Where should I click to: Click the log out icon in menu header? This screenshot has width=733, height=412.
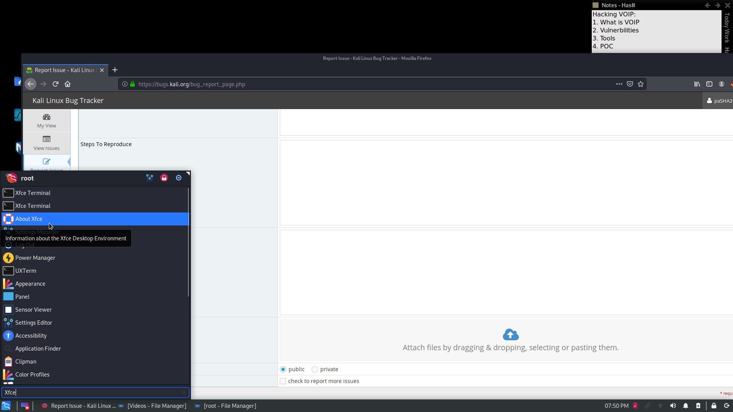click(179, 178)
